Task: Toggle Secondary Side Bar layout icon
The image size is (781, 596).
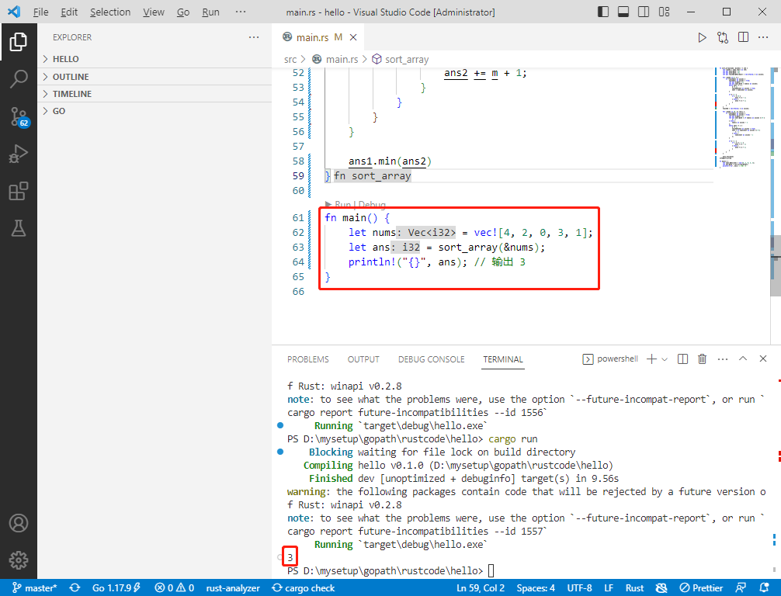Action: [644, 12]
